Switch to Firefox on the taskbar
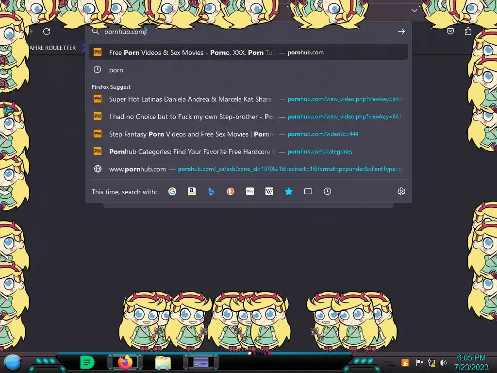497x373 pixels. coord(125,362)
